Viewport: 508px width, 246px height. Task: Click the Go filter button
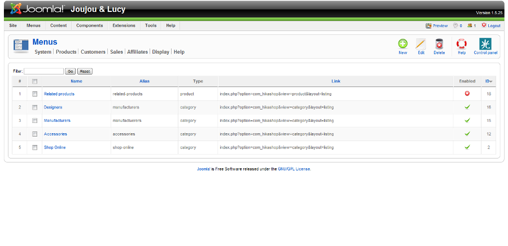coord(71,71)
